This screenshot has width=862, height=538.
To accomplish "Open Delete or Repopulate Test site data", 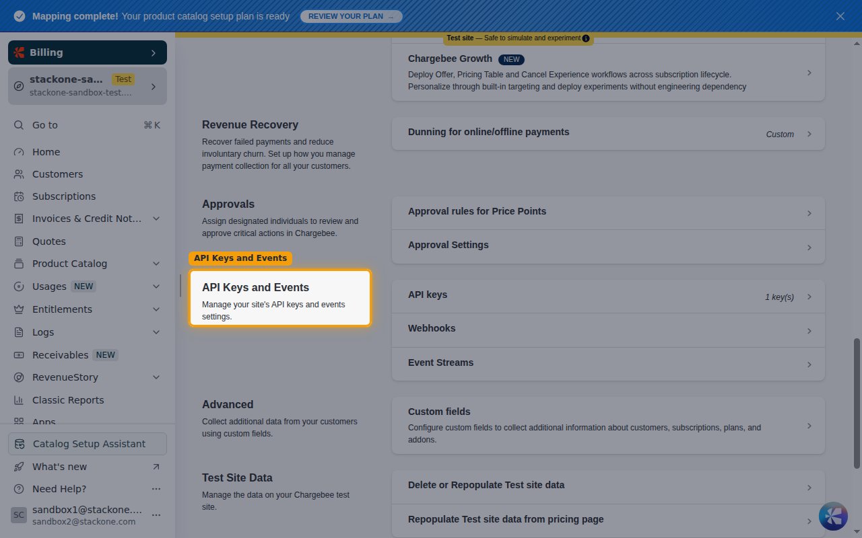I will tap(608, 487).
